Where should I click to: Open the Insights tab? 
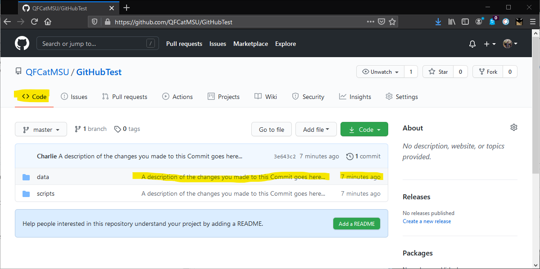(355, 97)
